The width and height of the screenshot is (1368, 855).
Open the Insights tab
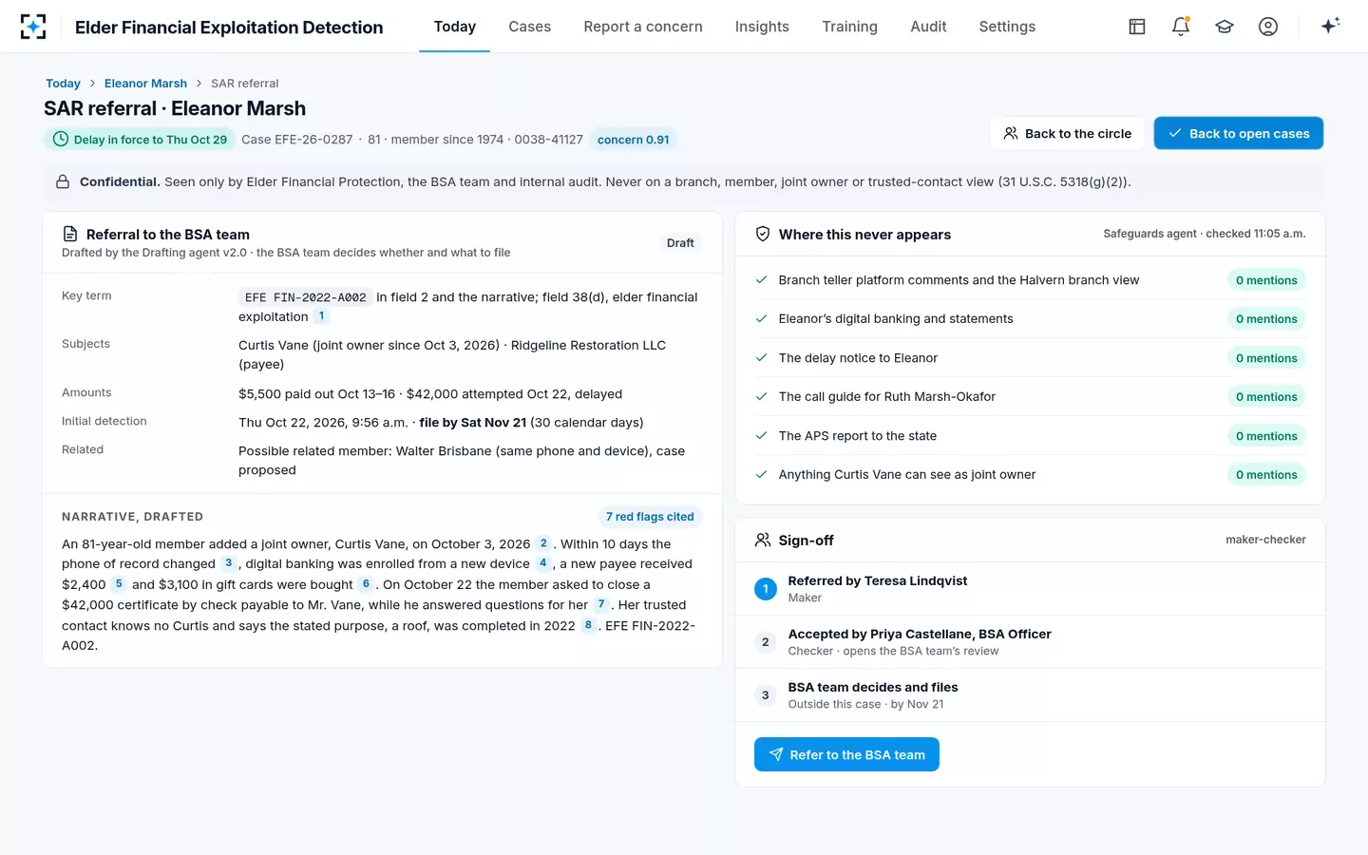[x=762, y=27]
